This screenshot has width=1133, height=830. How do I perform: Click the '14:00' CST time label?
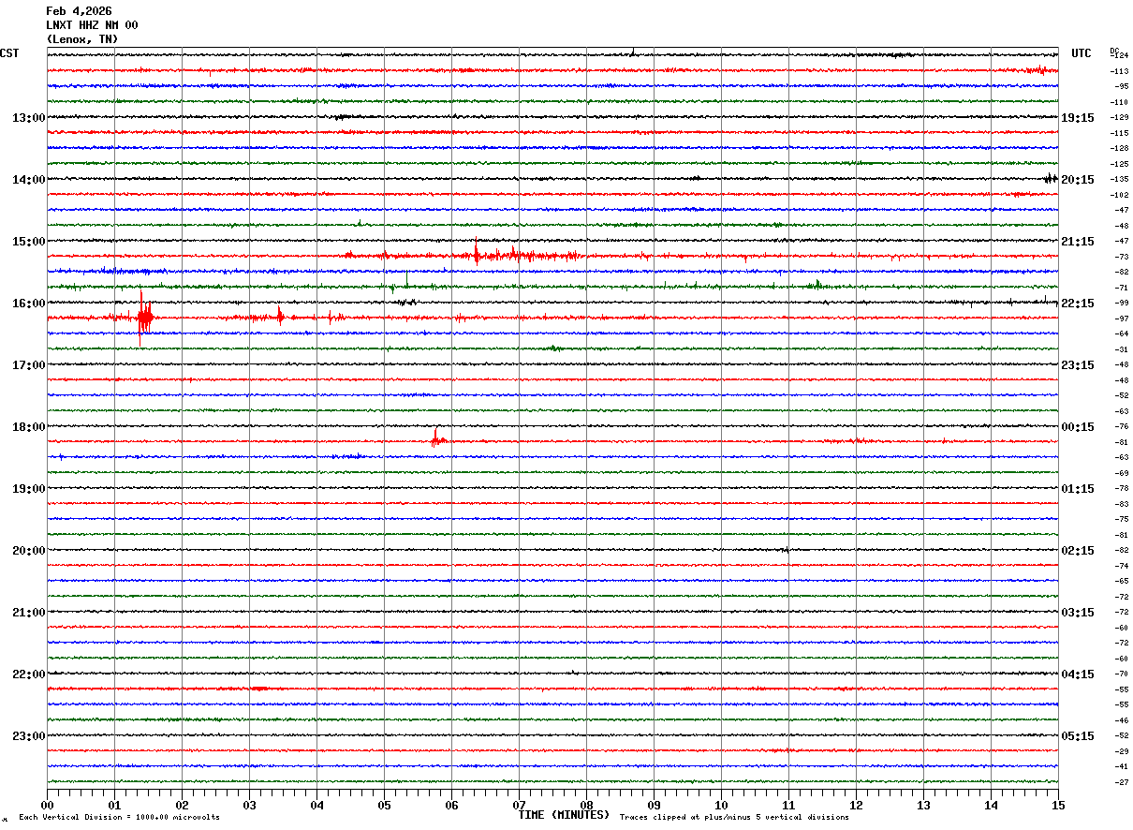[28, 180]
